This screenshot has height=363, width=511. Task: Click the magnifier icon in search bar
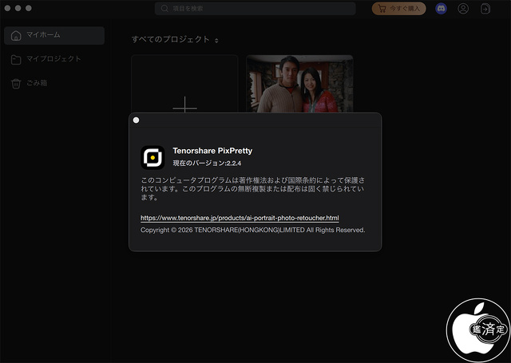[164, 9]
